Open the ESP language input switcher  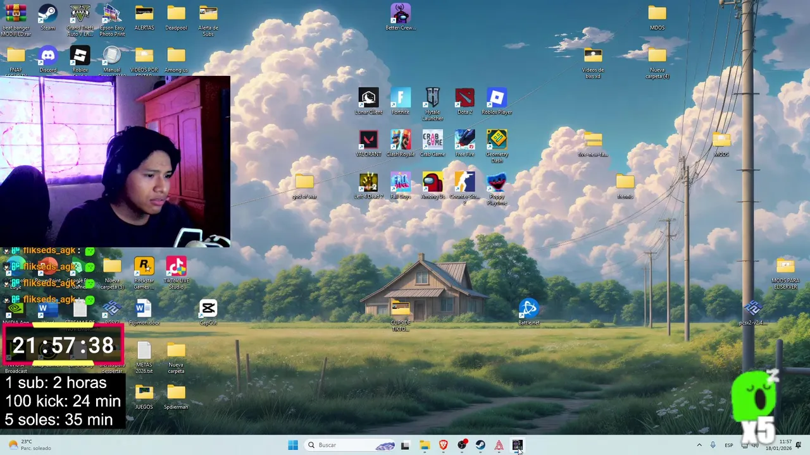(729, 445)
